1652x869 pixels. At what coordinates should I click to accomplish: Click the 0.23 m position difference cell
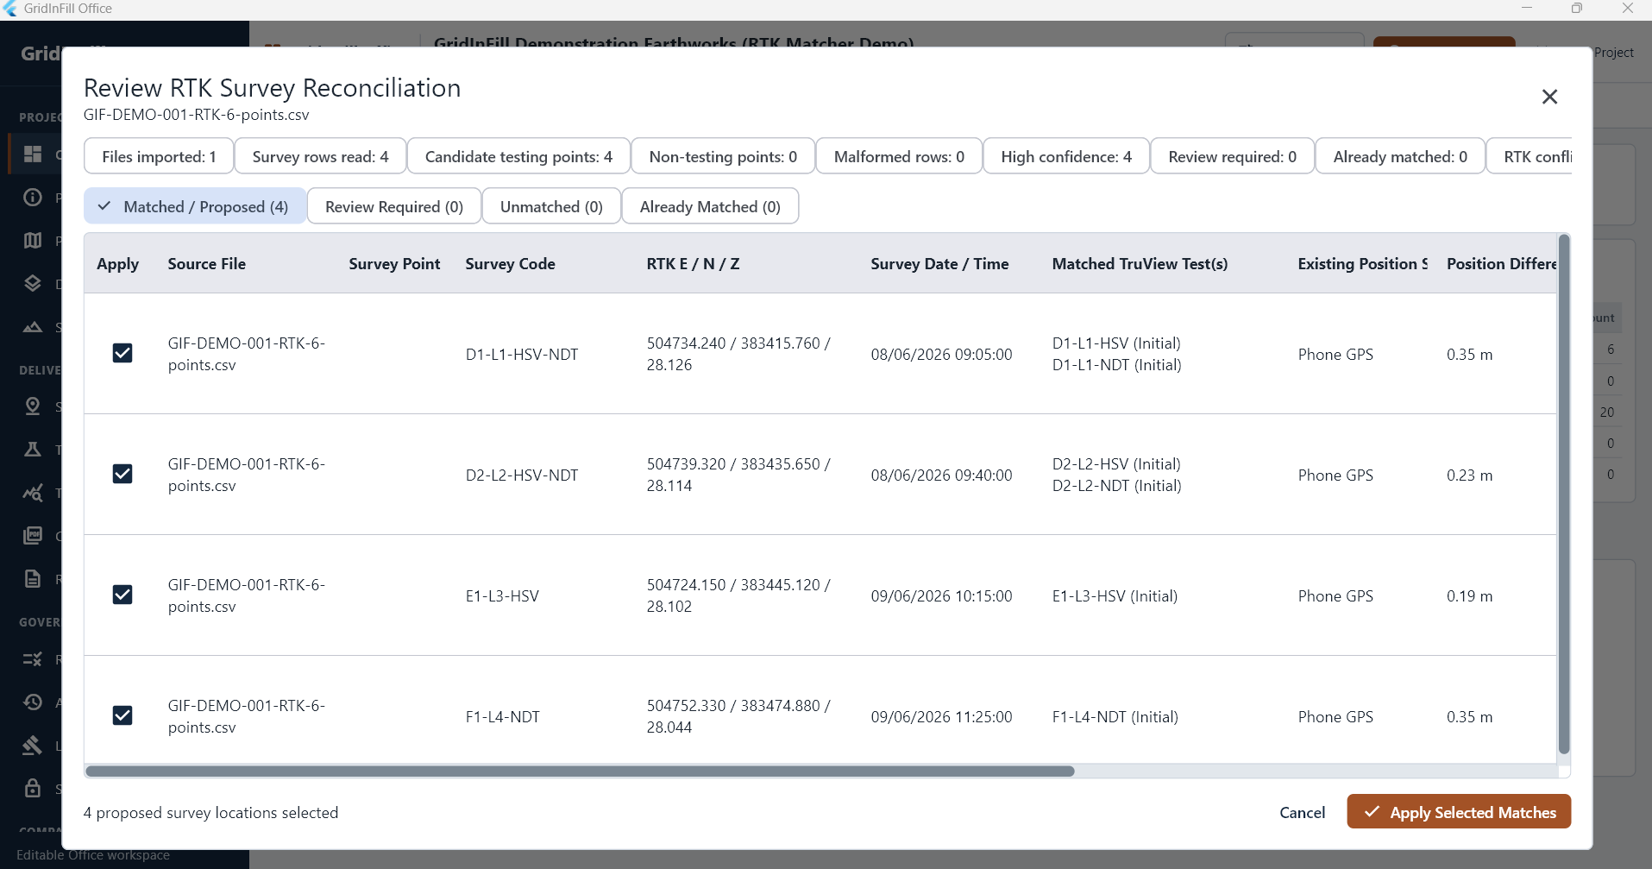1469,475
